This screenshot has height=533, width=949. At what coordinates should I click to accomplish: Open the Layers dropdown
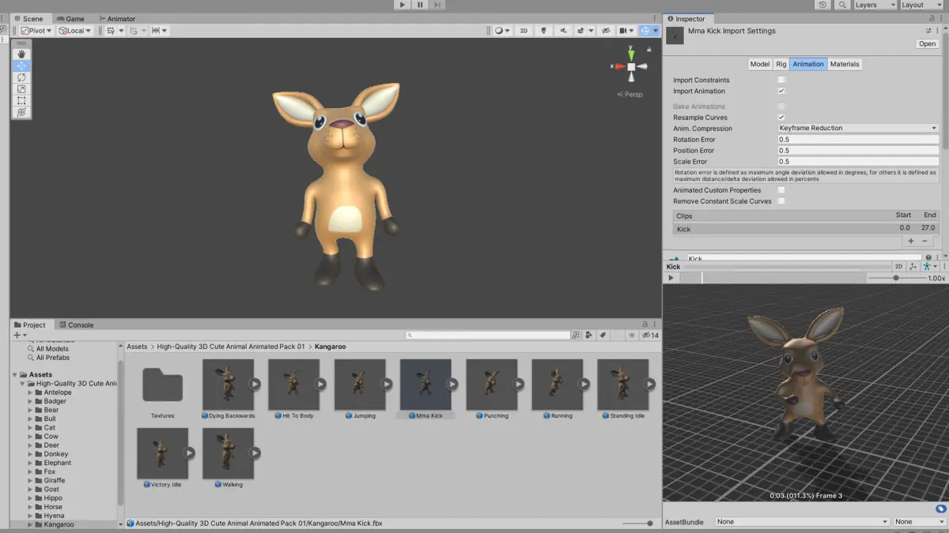click(875, 5)
